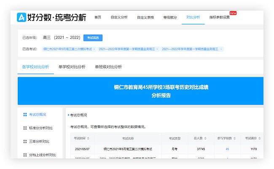Viewport: 274px width, 169px height.
Task: Collapse the 考试总概况 section triangle
Action: click(68, 115)
